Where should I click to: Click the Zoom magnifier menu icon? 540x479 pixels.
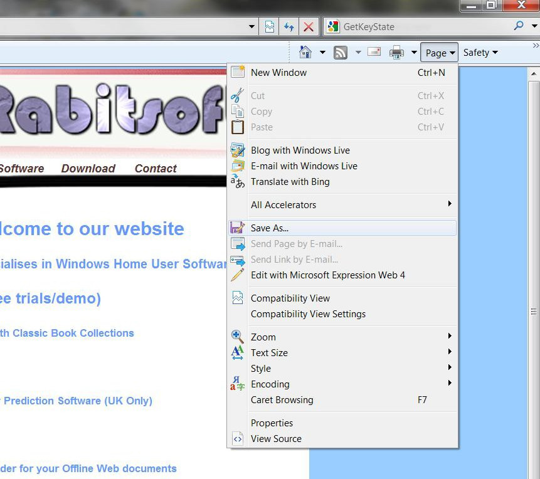click(x=238, y=337)
